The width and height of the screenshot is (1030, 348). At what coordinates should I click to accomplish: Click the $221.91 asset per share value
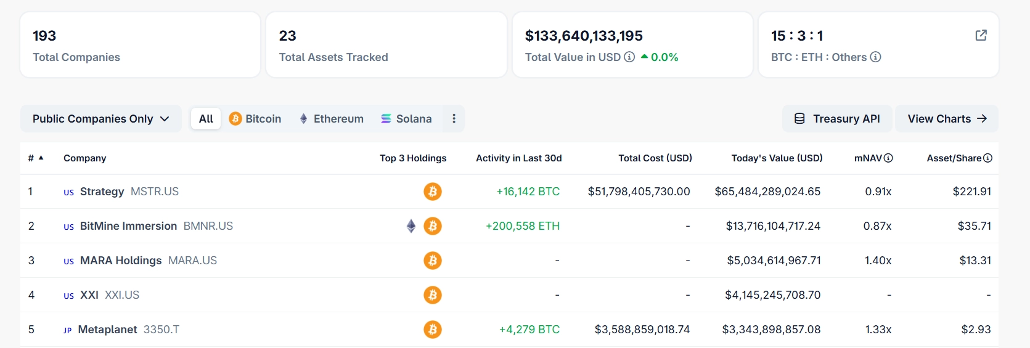[972, 192]
